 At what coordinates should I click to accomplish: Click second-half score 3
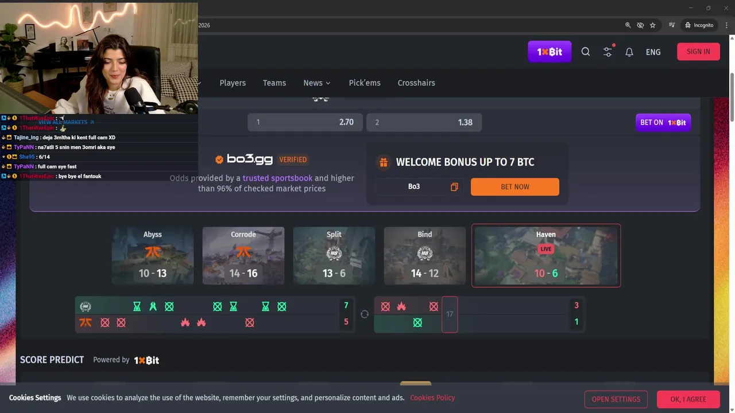point(577,306)
